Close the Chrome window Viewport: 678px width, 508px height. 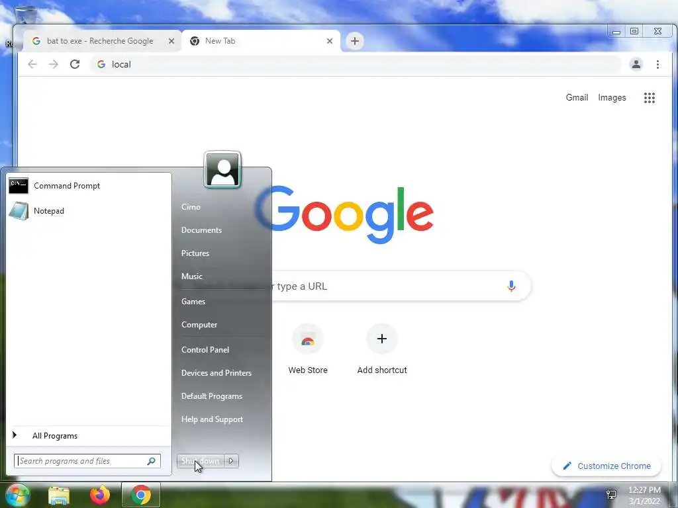[657, 32]
